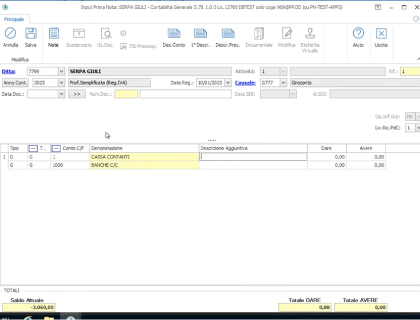Viewport: 420px width, 320px height.
Task: Click the Annulla toolbar icon
Action: [11, 37]
